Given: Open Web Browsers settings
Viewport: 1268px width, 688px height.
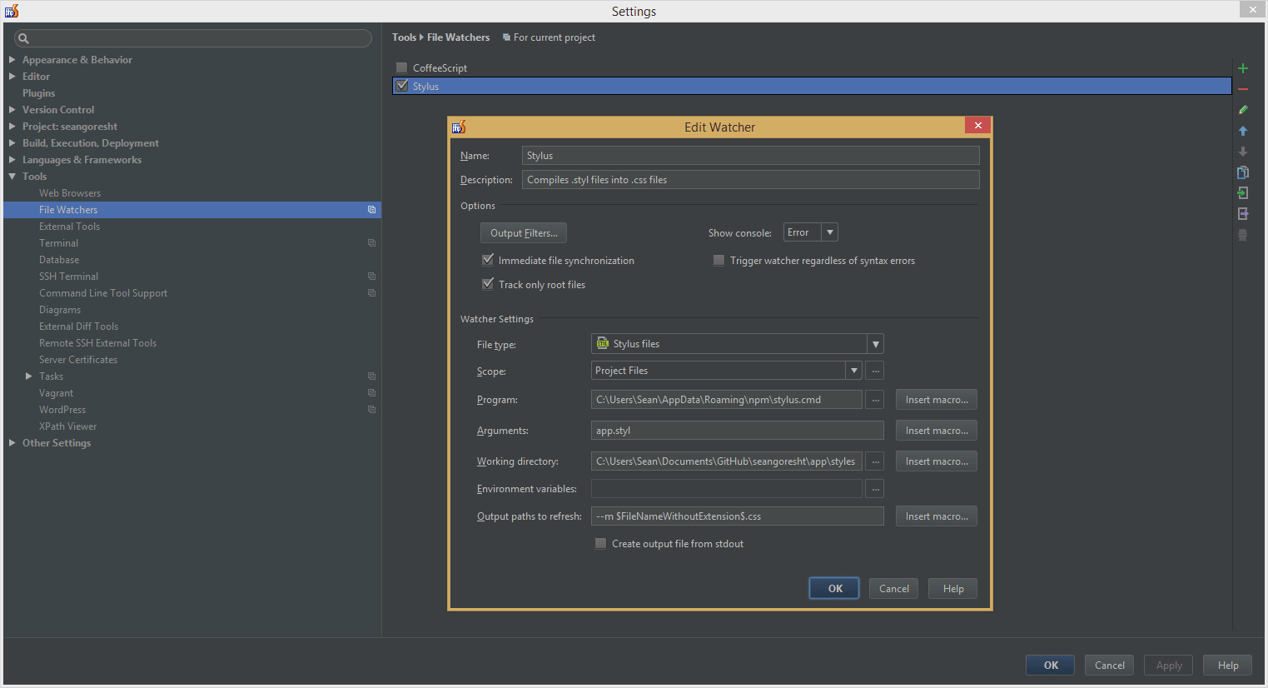Looking at the screenshot, I should [x=70, y=193].
